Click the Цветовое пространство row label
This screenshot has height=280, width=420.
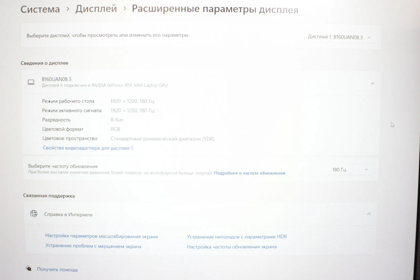coord(70,139)
